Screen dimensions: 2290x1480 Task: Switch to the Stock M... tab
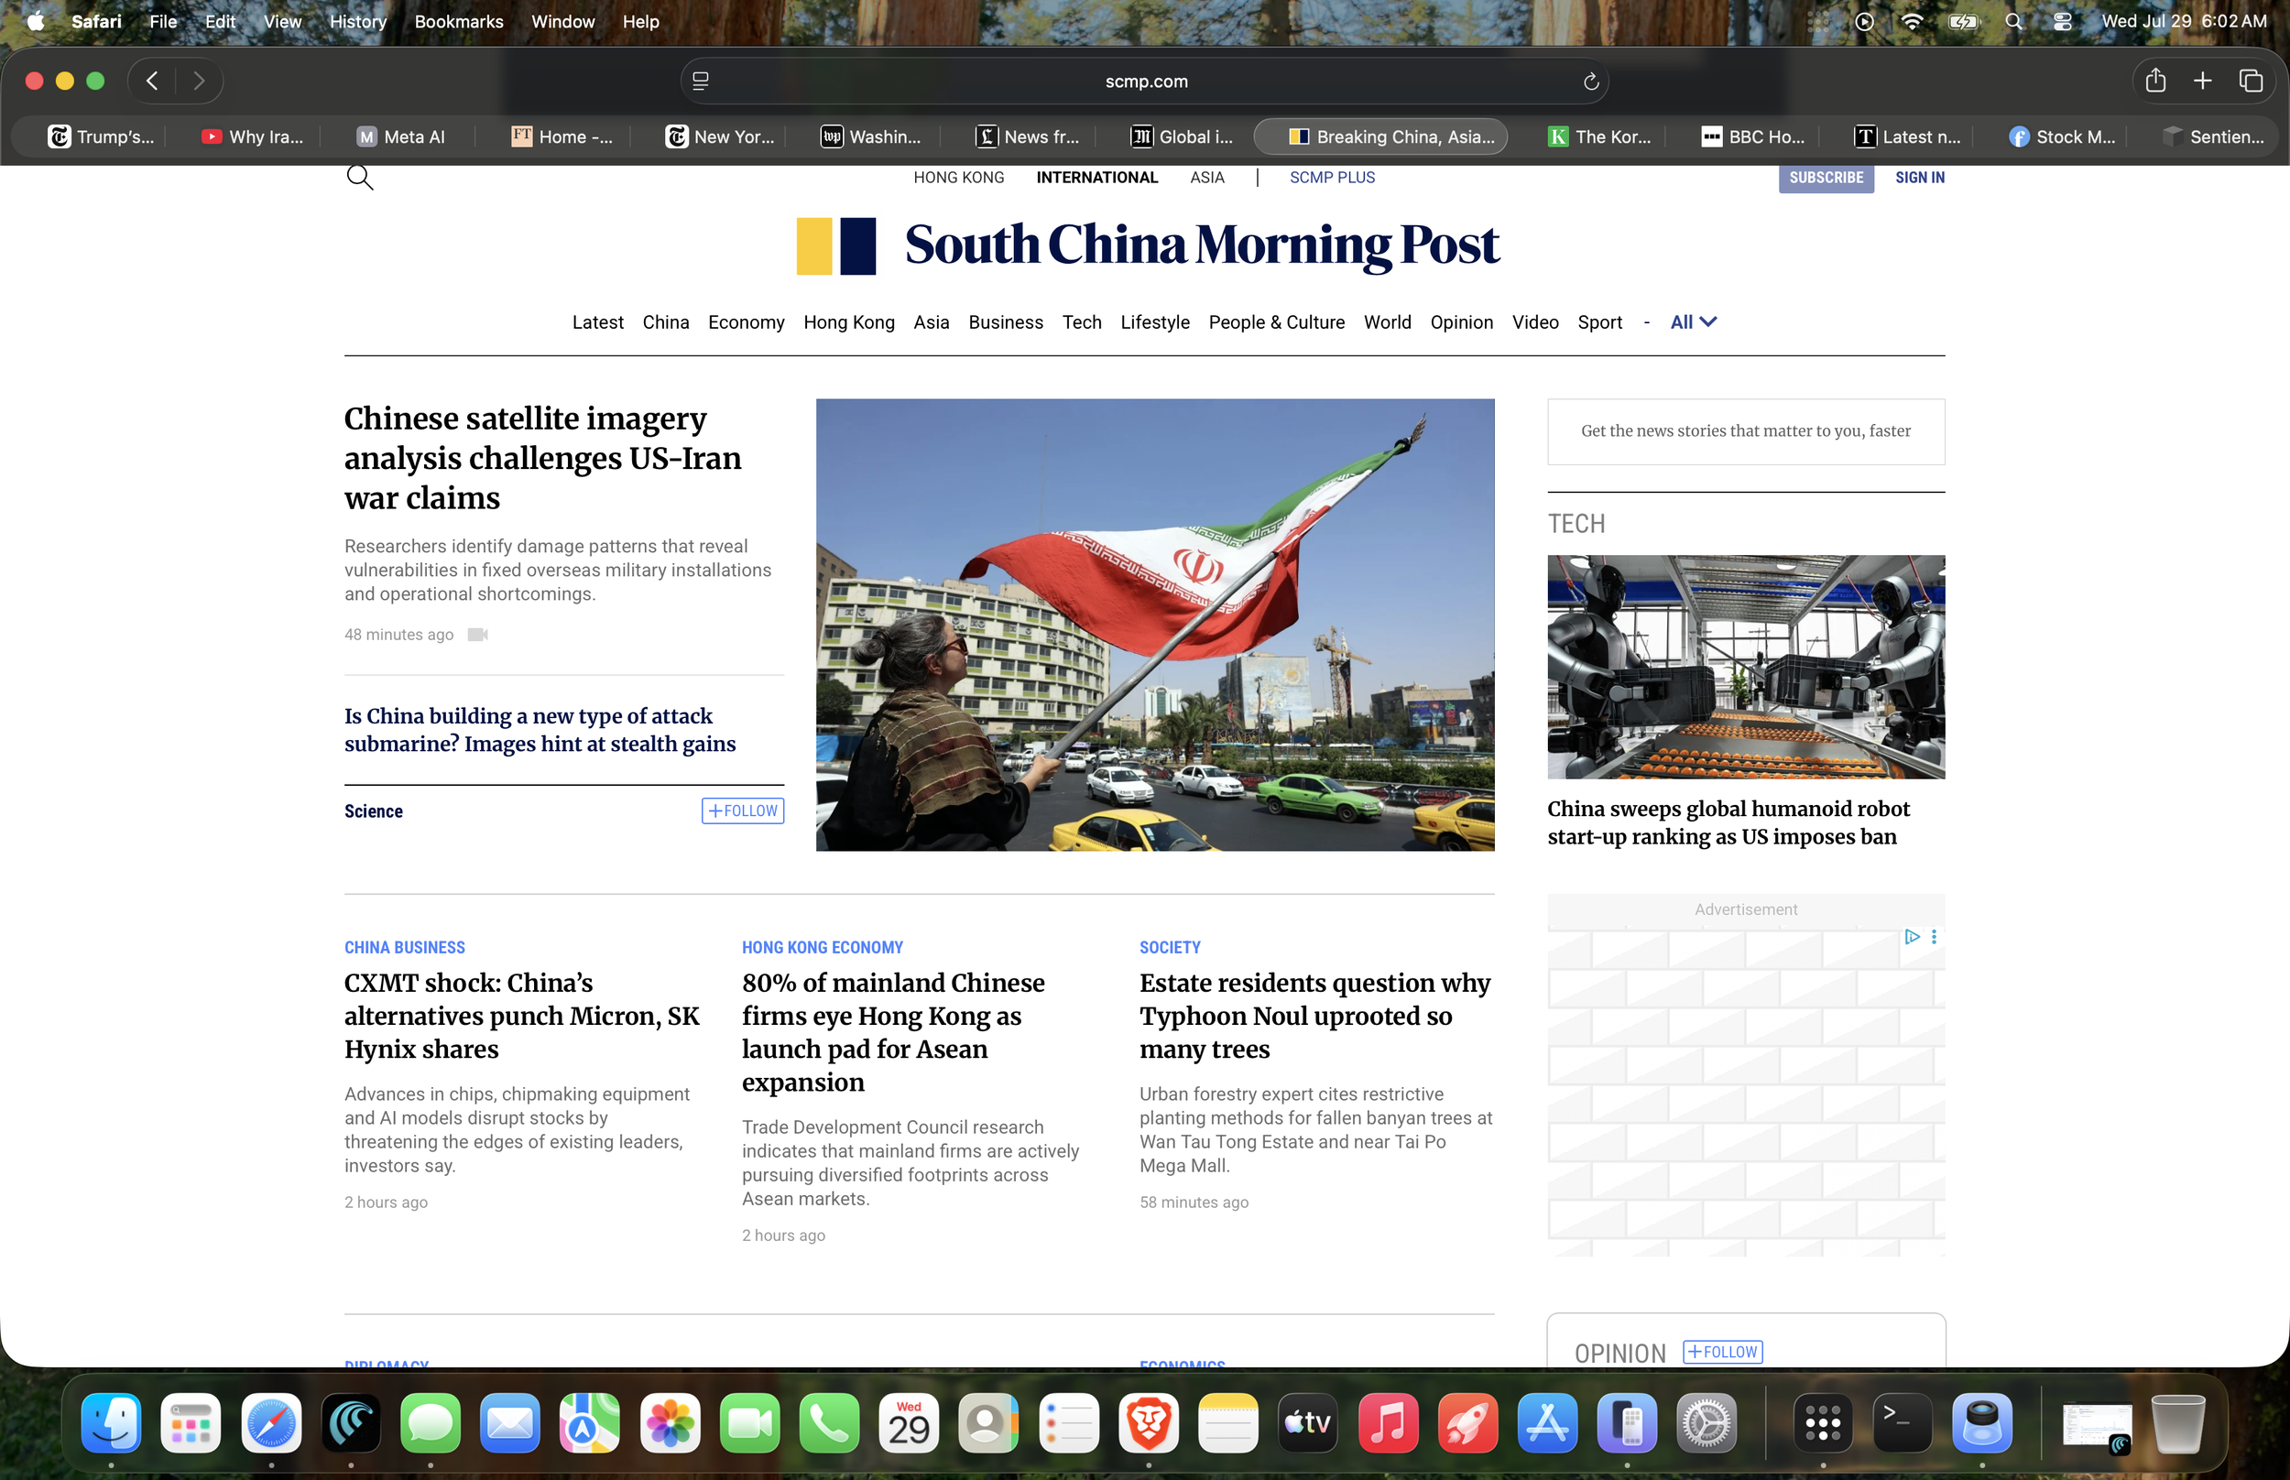click(x=2061, y=136)
